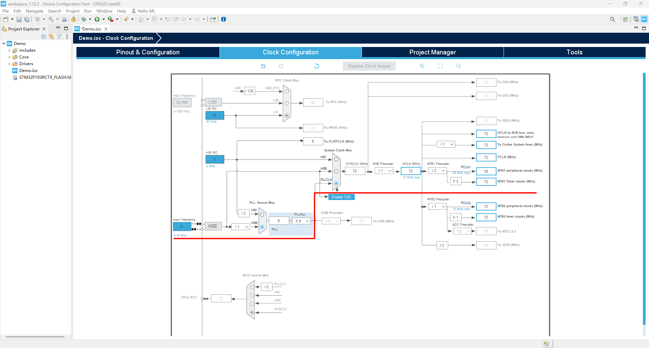This screenshot has width=649, height=348.
Task: Switch to the C/C++ perspective icon
Action: 636,19
